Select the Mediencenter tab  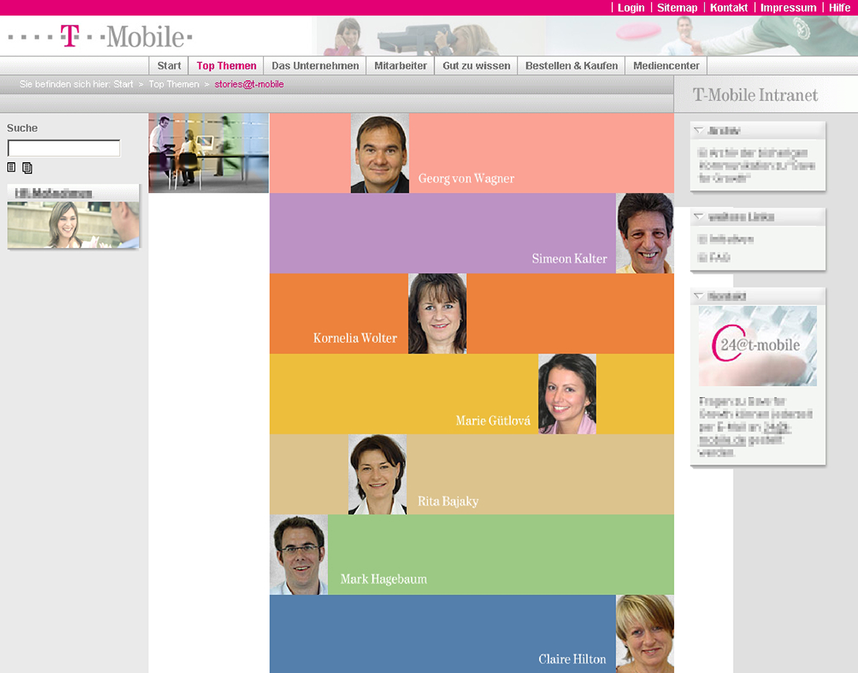(666, 66)
